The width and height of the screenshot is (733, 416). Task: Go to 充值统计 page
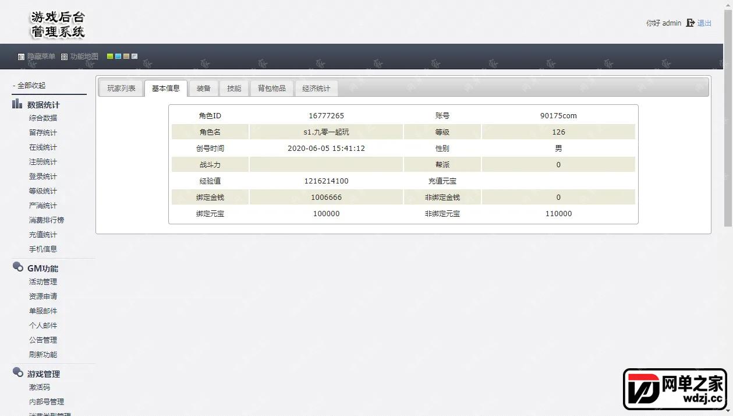pyautogui.click(x=43, y=234)
